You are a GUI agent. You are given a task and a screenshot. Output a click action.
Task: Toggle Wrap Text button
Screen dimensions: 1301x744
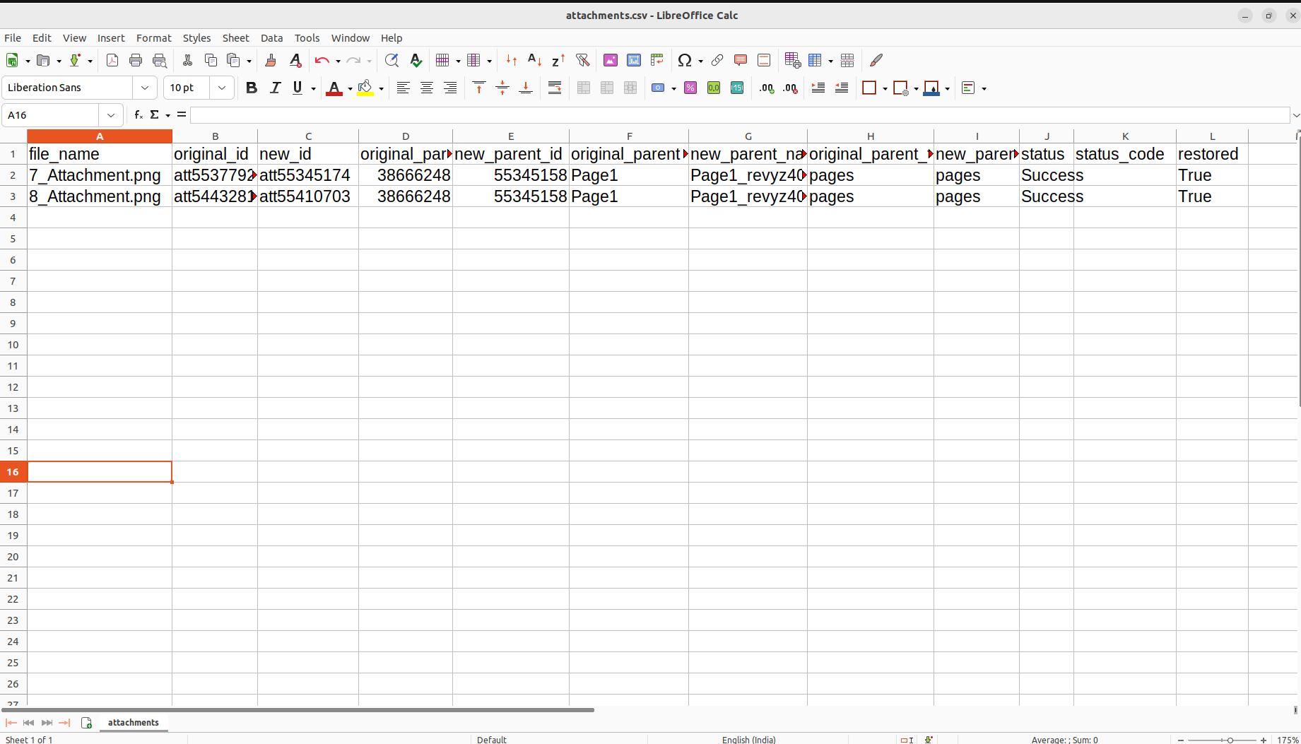tap(555, 88)
